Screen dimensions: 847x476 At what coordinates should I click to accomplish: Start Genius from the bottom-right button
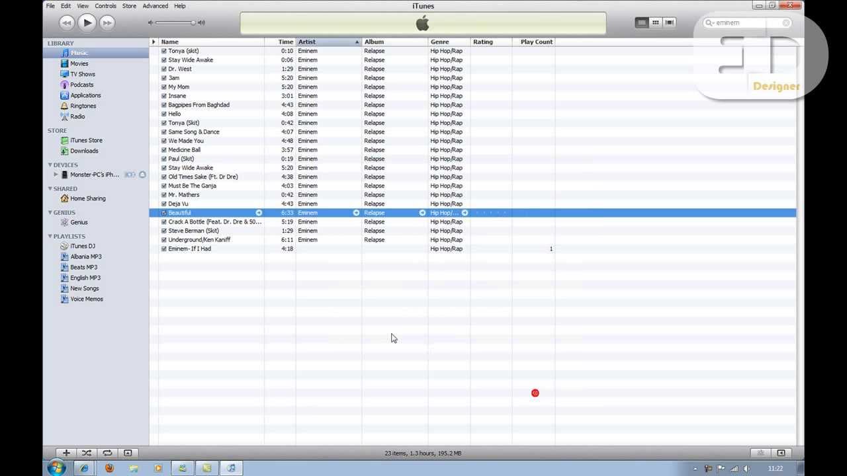tap(761, 453)
